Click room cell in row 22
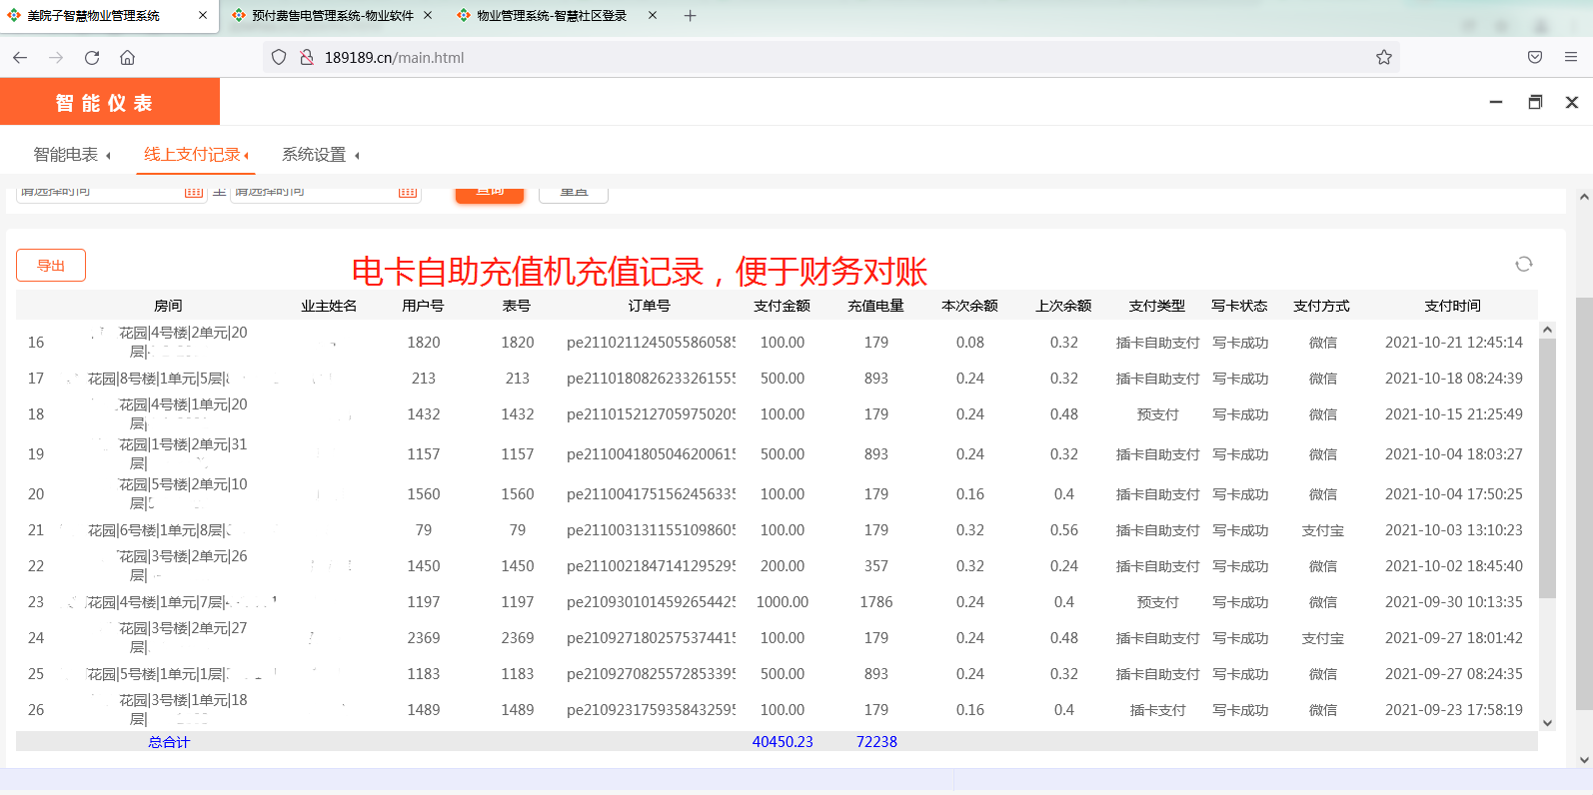 pyautogui.click(x=168, y=566)
